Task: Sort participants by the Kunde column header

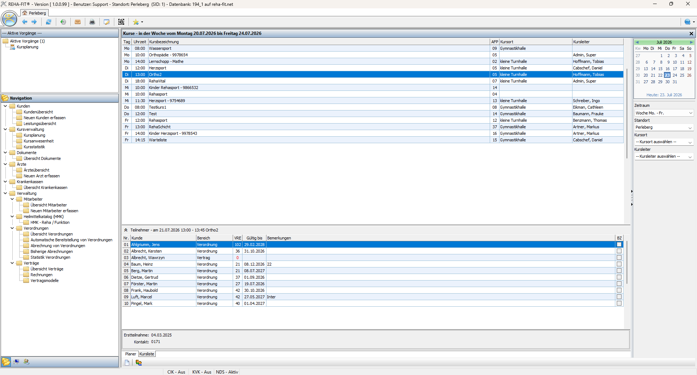Action: (163, 238)
